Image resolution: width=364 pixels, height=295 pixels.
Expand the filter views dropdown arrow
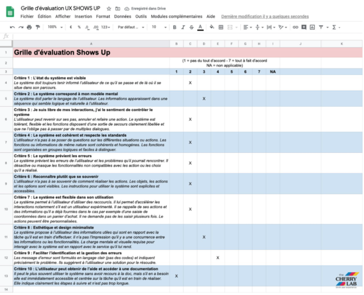[x=327, y=28]
